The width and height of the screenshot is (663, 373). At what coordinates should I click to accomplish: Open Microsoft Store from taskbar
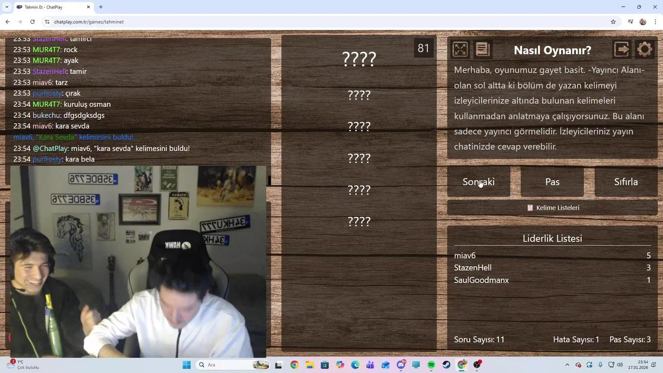click(x=325, y=365)
